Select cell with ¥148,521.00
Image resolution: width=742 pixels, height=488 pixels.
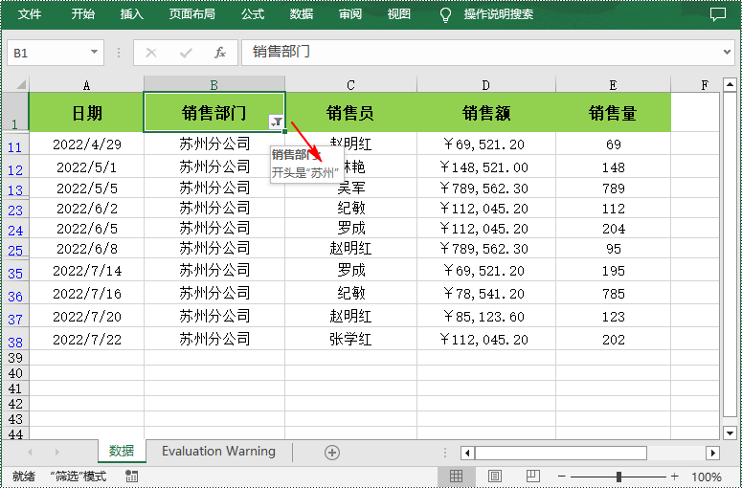point(486,166)
